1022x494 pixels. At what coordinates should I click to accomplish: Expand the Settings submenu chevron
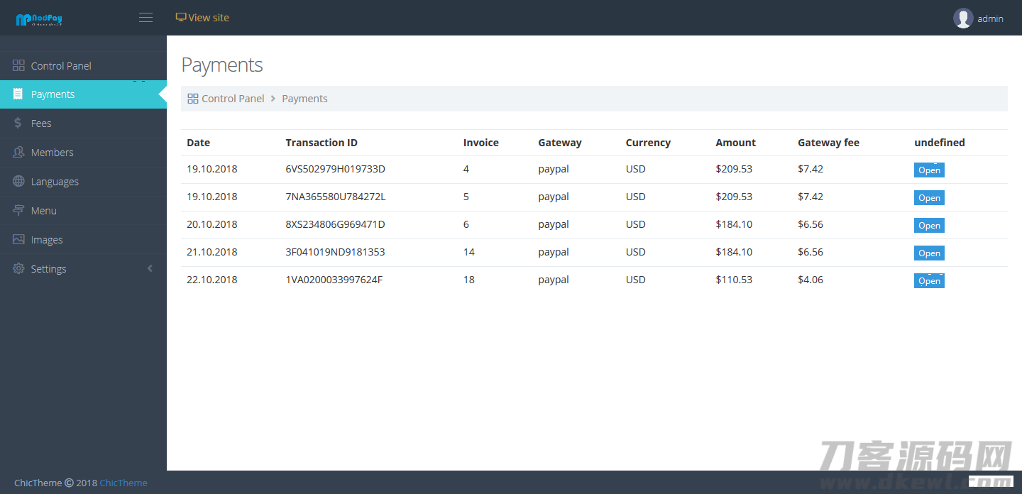click(150, 269)
